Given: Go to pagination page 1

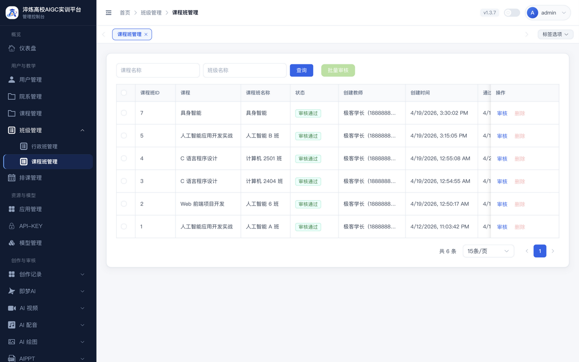Looking at the screenshot, I should click(540, 251).
